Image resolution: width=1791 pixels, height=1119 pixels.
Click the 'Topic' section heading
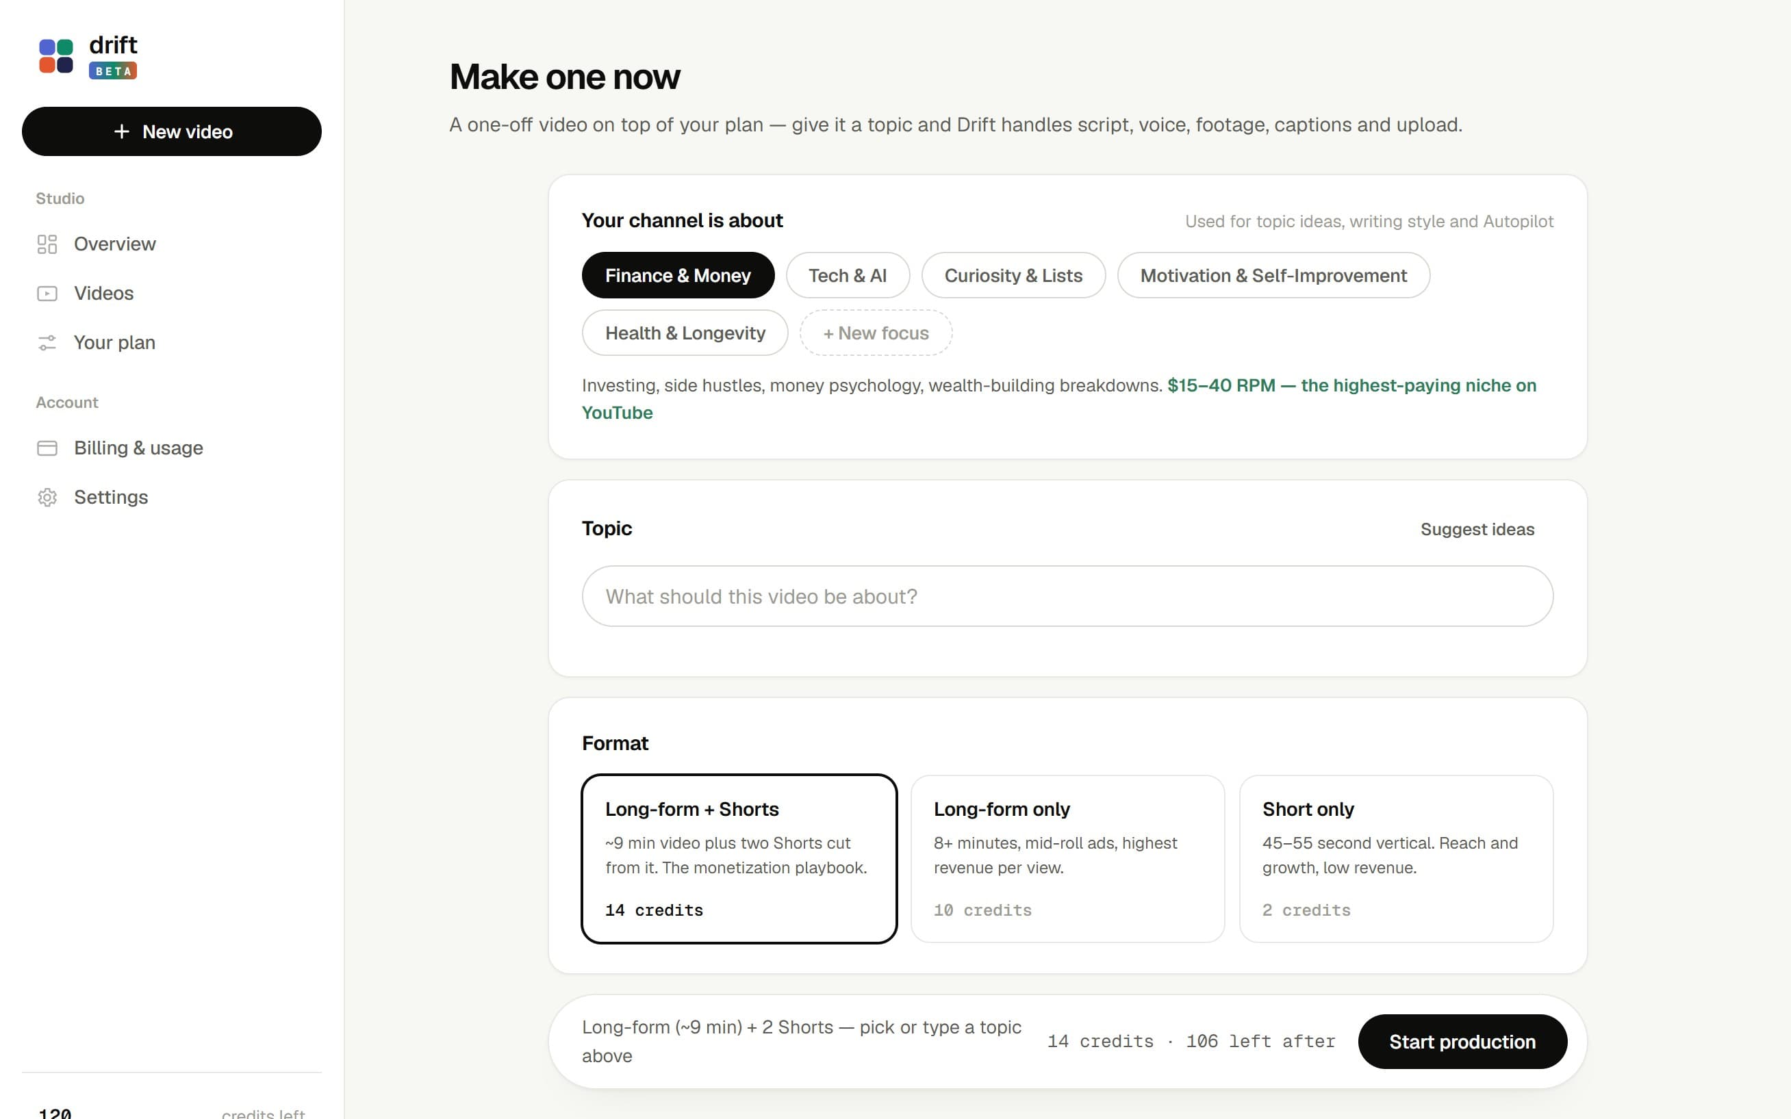[607, 528]
